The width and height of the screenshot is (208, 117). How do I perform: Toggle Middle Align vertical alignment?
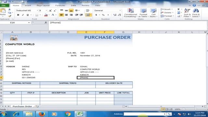click(66, 10)
